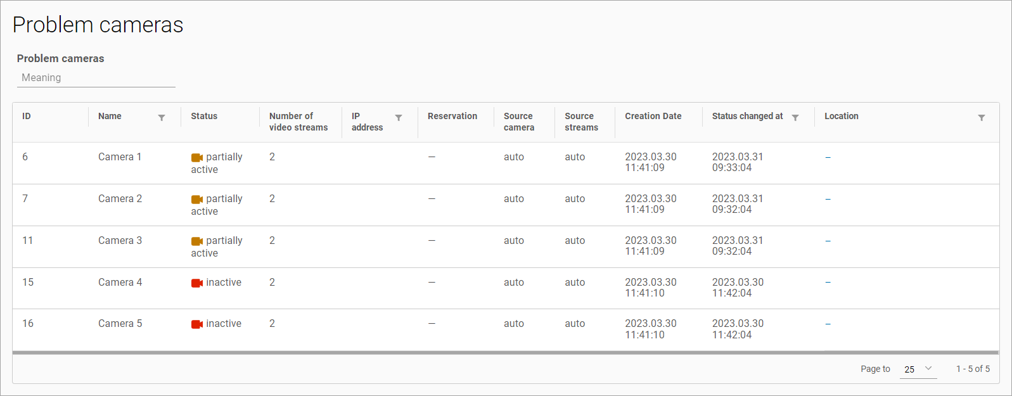
Task: Click Camera 2 orange camera status icon
Action: (197, 199)
